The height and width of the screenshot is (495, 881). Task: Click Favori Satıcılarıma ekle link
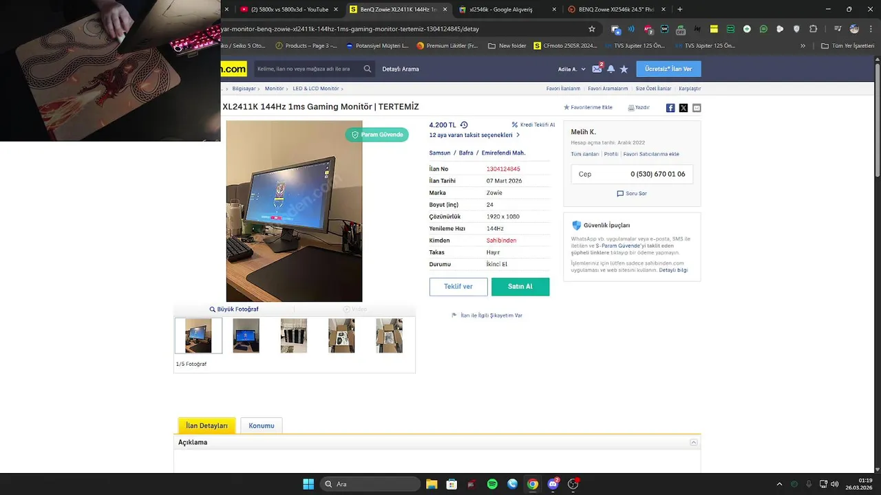(651, 154)
